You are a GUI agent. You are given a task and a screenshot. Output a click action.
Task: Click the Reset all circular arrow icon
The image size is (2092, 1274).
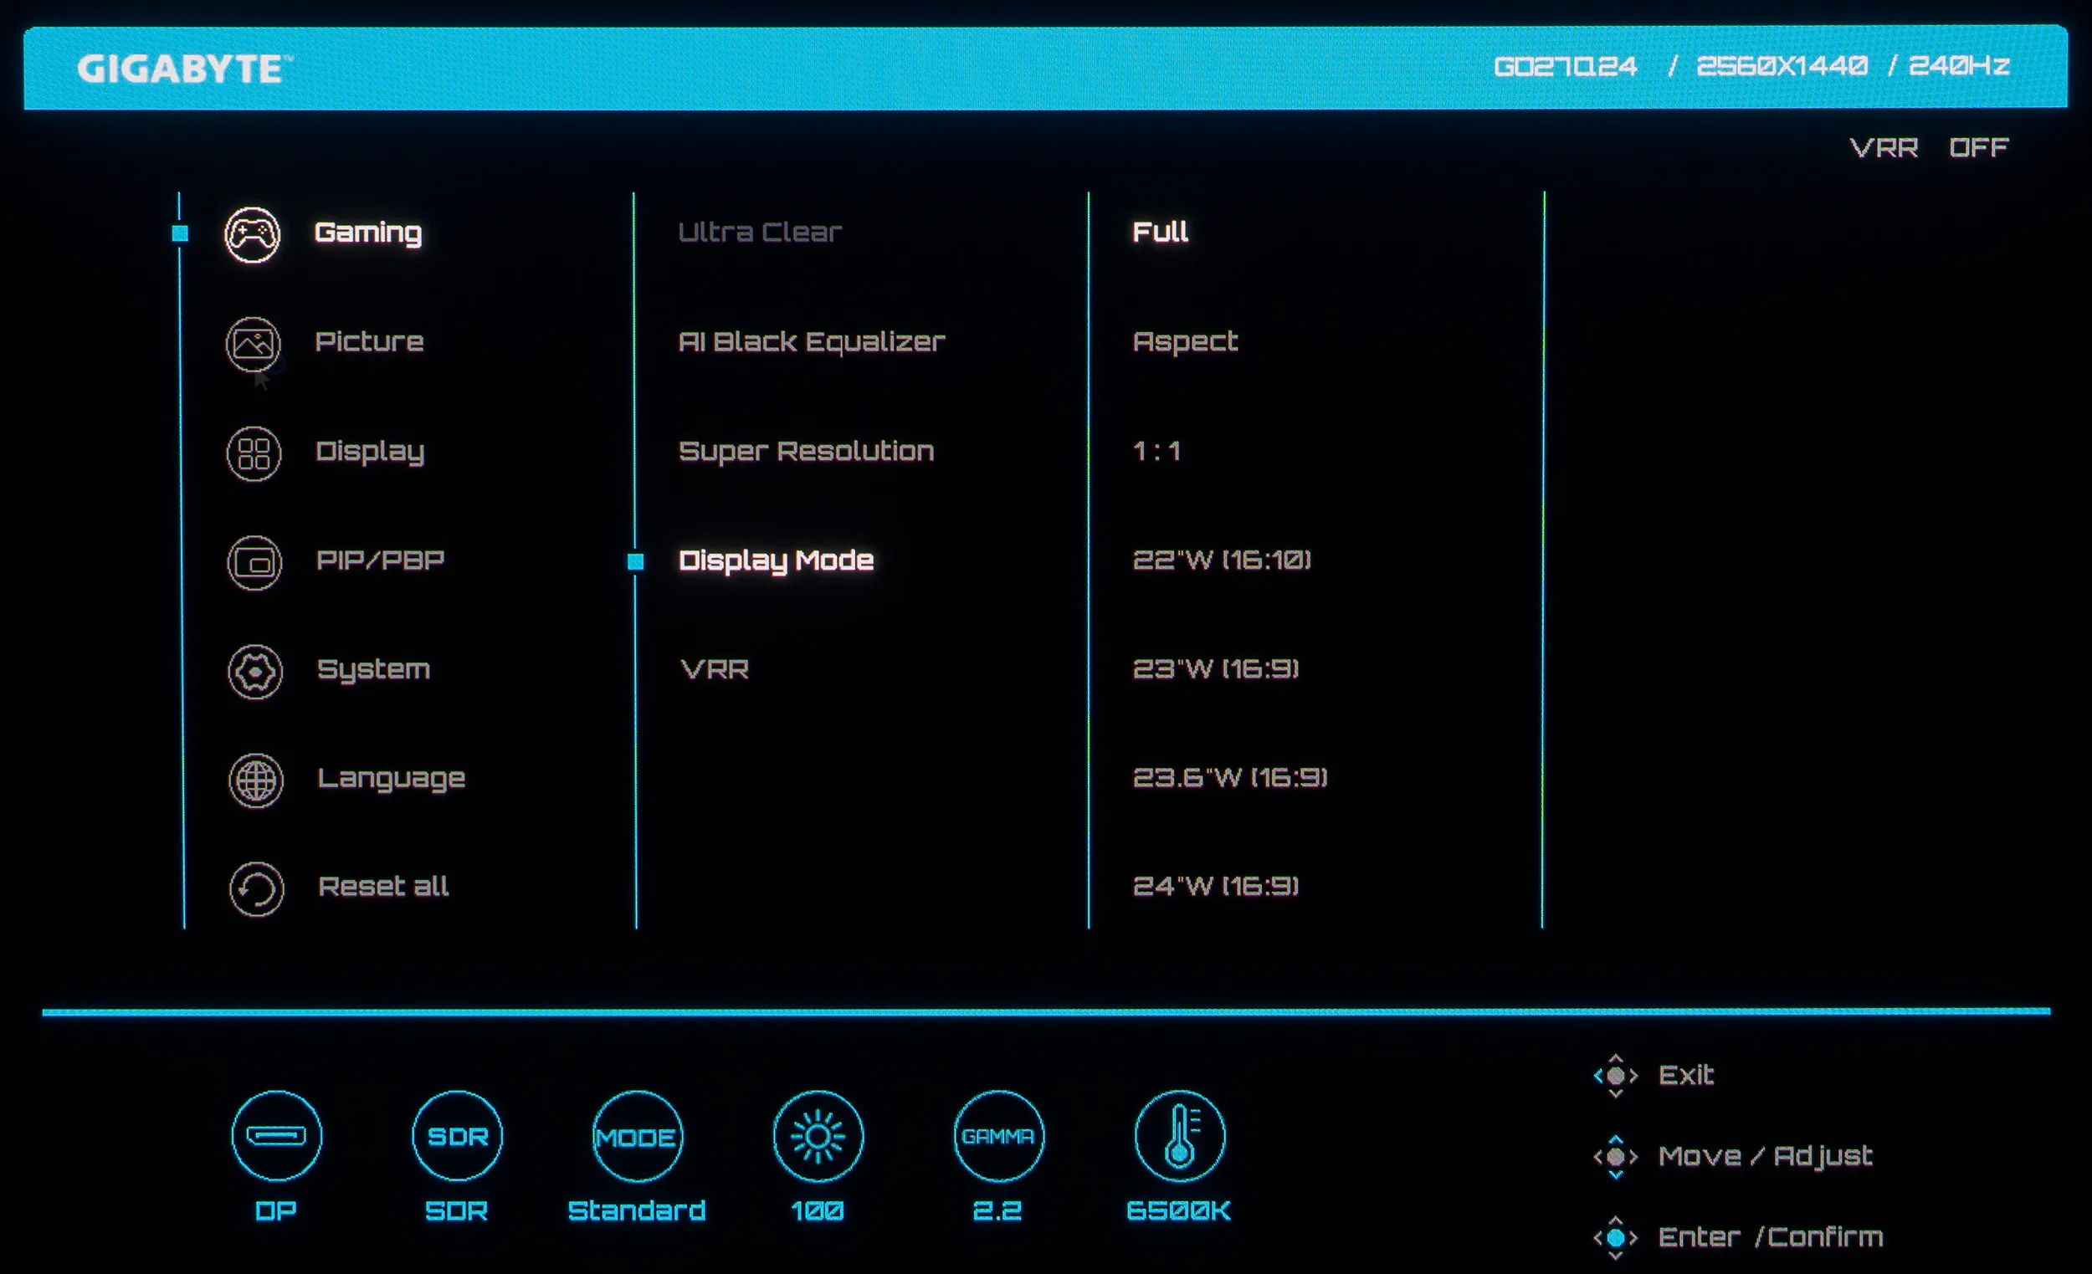pyautogui.click(x=256, y=888)
